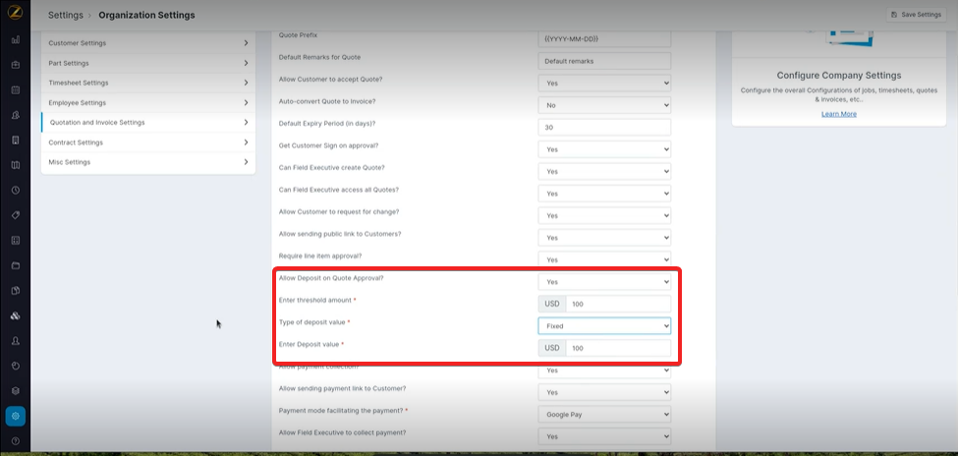Open the Learn More link

(x=839, y=114)
